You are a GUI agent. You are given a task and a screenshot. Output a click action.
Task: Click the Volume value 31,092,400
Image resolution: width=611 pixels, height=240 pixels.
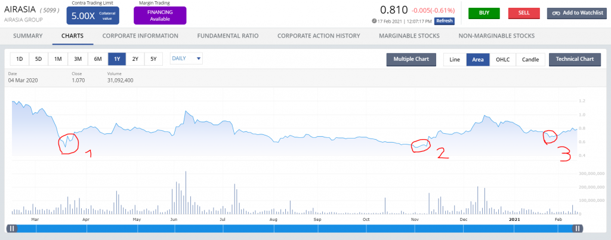pyautogui.click(x=121, y=81)
